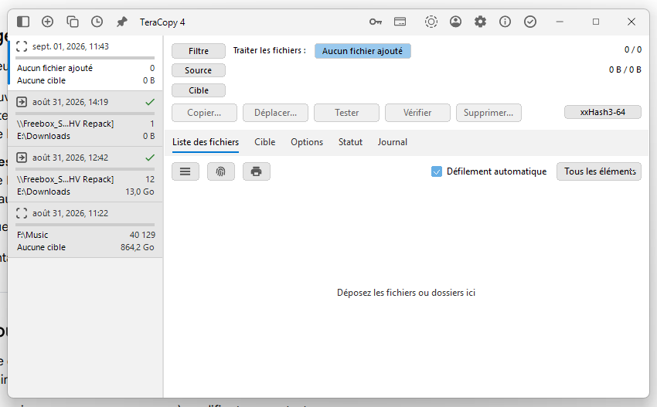This screenshot has width=657, height=407.
Task: Open the xxHash3-64 algorithm dropdown
Action: [603, 112]
